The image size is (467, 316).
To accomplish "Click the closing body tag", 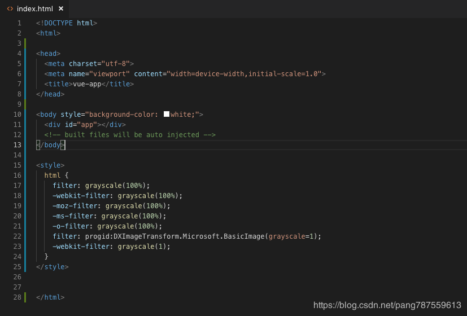I will coord(50,145).
